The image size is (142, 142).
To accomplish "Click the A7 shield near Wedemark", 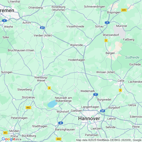I will pos(96,94).
